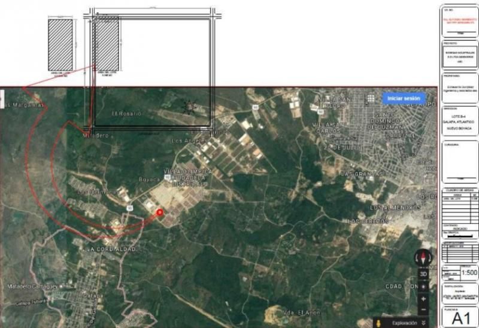Click the LOTE B-4 address text
This screenshot has height=328, width=479.
point(459,116)
